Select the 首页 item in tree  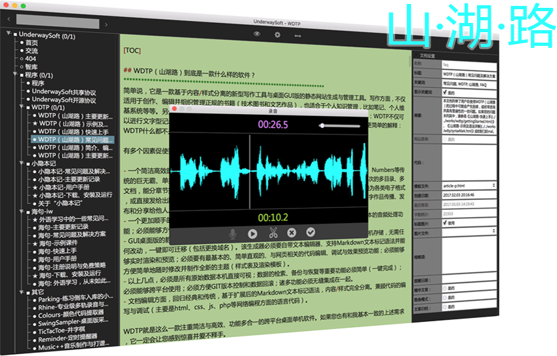coord(31,42)
